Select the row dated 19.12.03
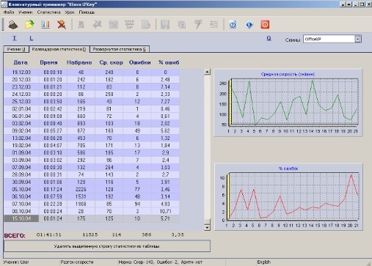372x266 pixels. tap(92, 73)
